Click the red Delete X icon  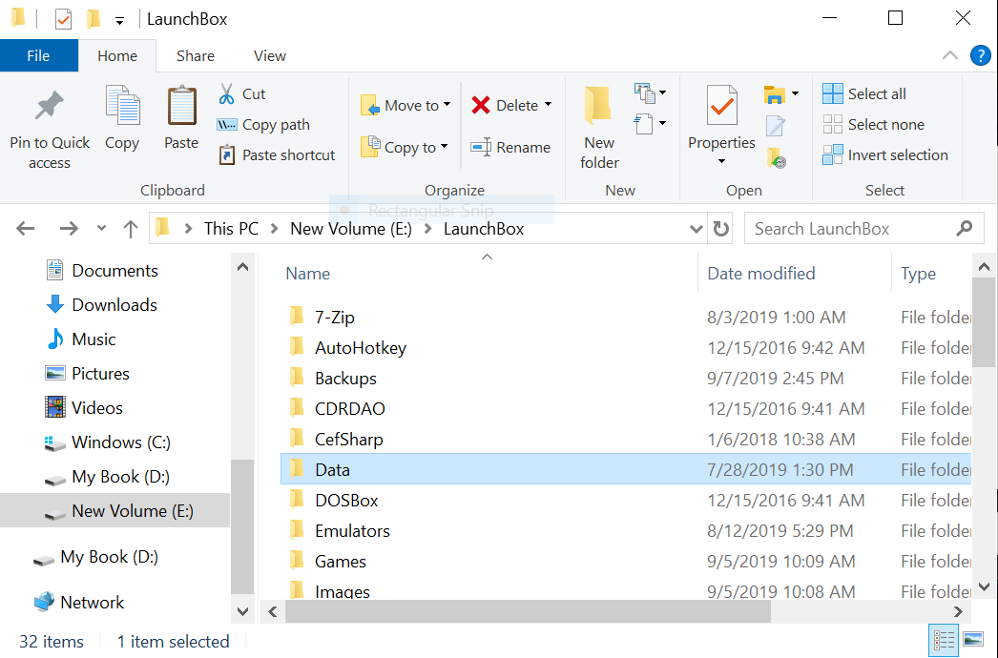481,105
